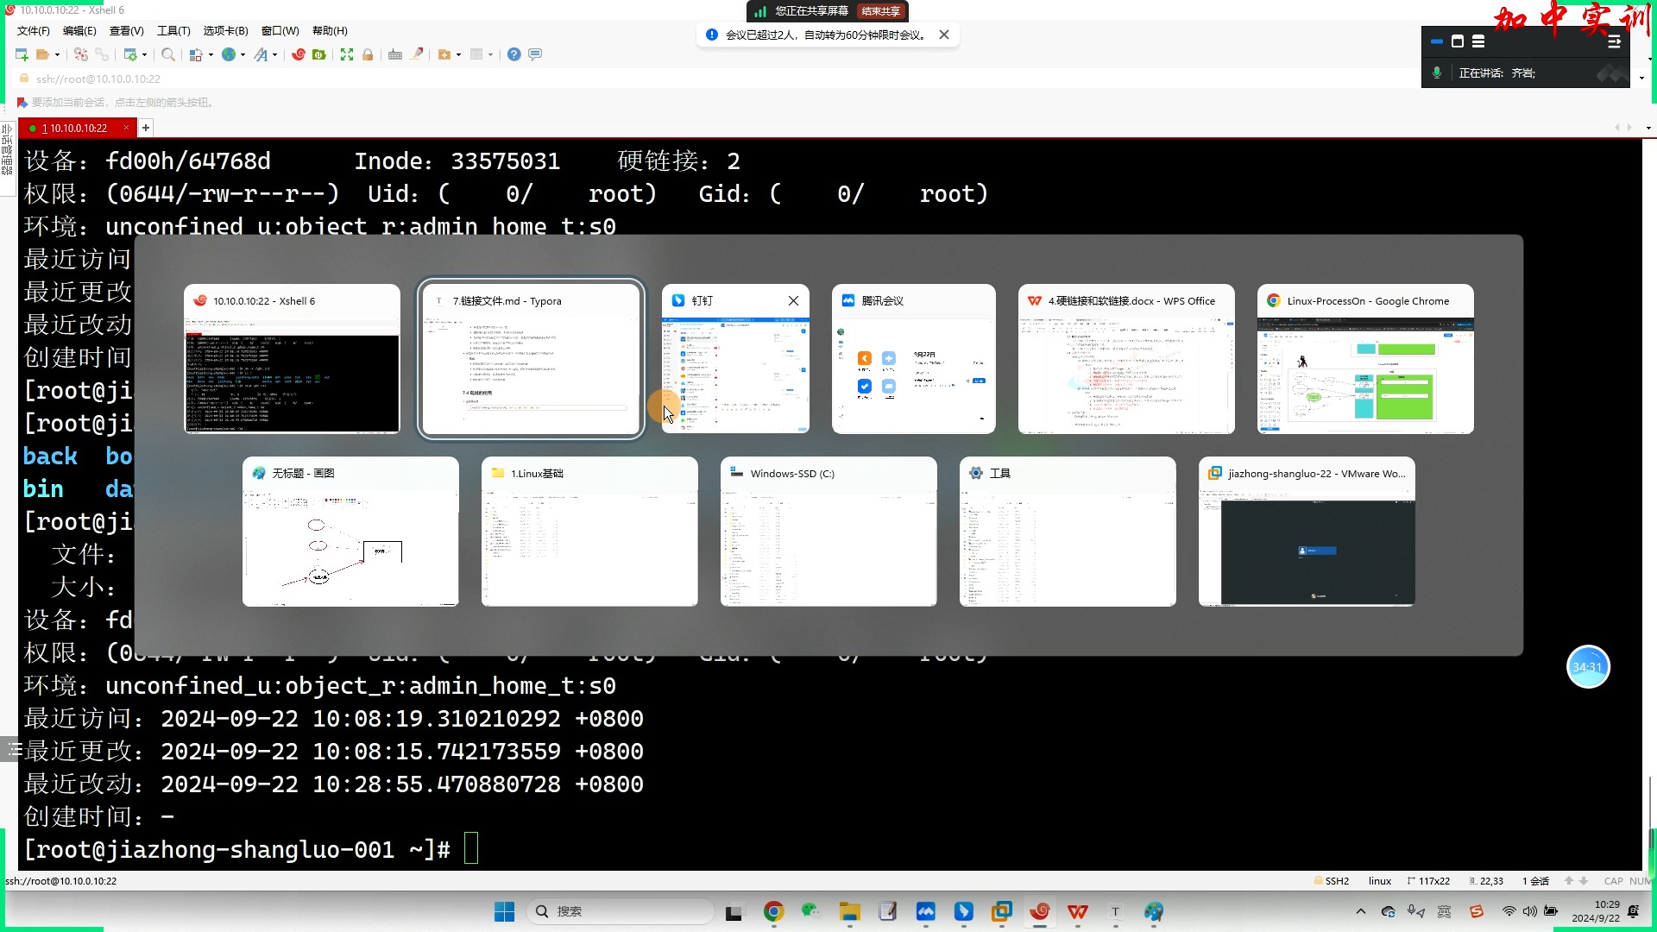Image resolution: width=1657 pixels, height=932 pixels.
Task: Click the keyboard mapping icon
Action: point(395,54)
